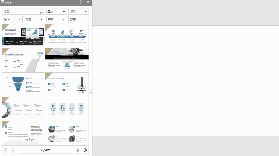The width and height of the screenshot is (279, 156).
Task: Select the pencil illustration template
Action: point(67,85)
